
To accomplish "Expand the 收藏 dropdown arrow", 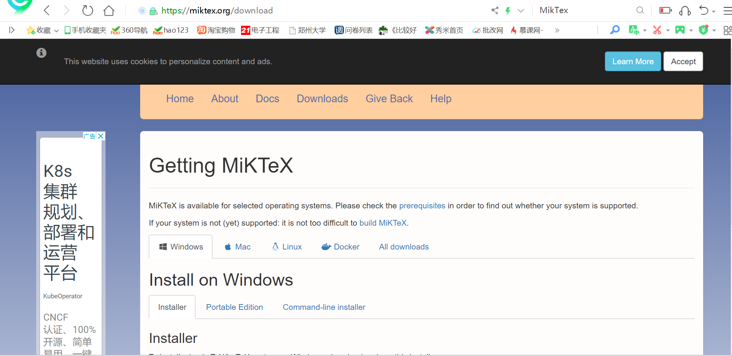I will [56, 31].
